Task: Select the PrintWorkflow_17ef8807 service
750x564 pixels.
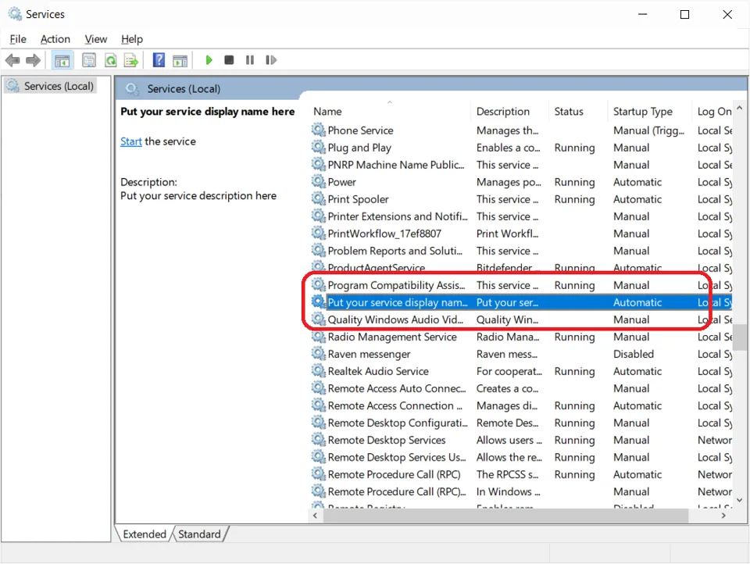Action: (521, 234)
